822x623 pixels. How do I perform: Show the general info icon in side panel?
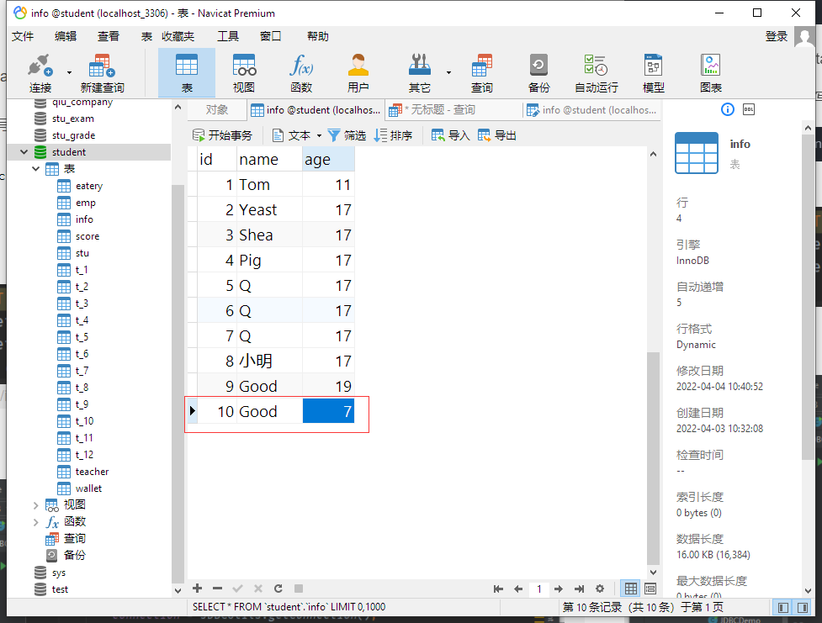pos(727,109)
